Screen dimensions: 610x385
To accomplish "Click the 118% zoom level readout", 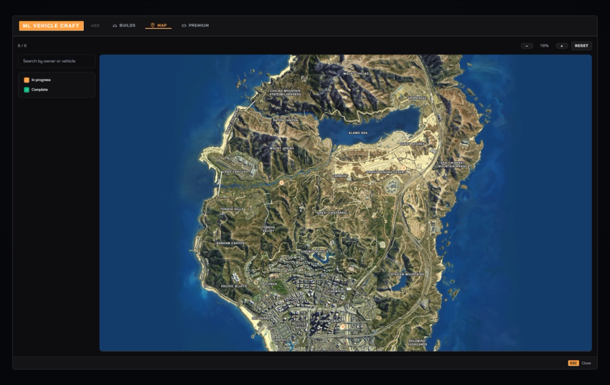I will coord(545,46).
